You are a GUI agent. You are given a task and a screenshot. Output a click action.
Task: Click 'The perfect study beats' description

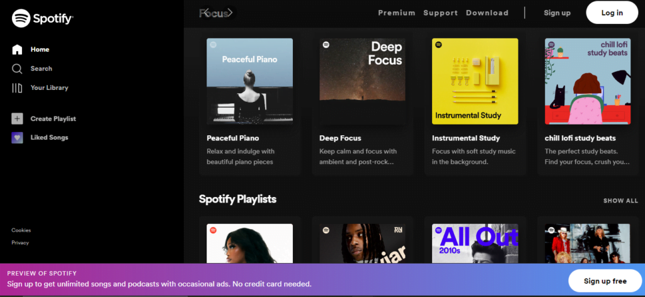point(587,157)
